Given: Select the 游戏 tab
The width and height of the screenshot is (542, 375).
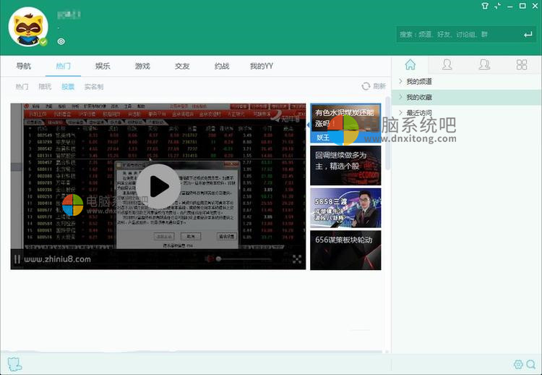Looking at the screenshot, I should click(x=142, y=66).
